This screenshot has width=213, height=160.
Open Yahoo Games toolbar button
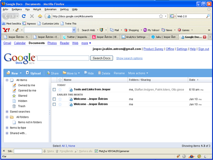pyautogui.click(x=184, y=30)
